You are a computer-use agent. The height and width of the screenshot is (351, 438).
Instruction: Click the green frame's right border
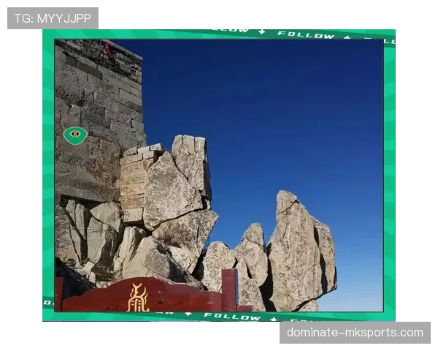pos(389,175)
